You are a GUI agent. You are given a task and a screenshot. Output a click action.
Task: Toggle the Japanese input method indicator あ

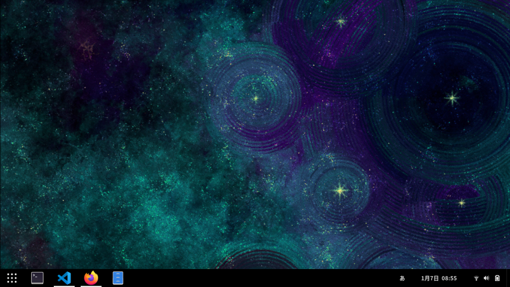(402, 278)
